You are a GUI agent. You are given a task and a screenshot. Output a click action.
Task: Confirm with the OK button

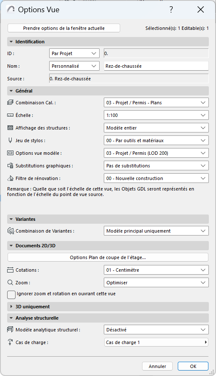coord(193,366)
